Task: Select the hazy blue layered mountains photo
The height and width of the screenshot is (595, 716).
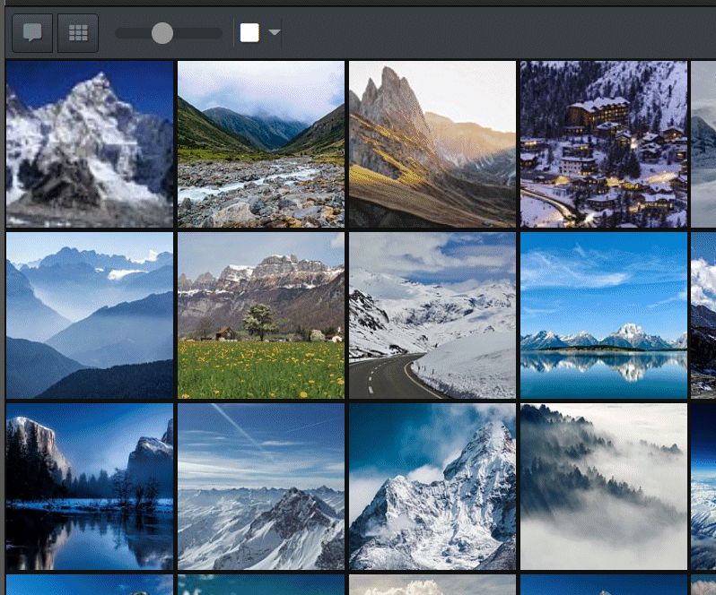Action: 90,315
